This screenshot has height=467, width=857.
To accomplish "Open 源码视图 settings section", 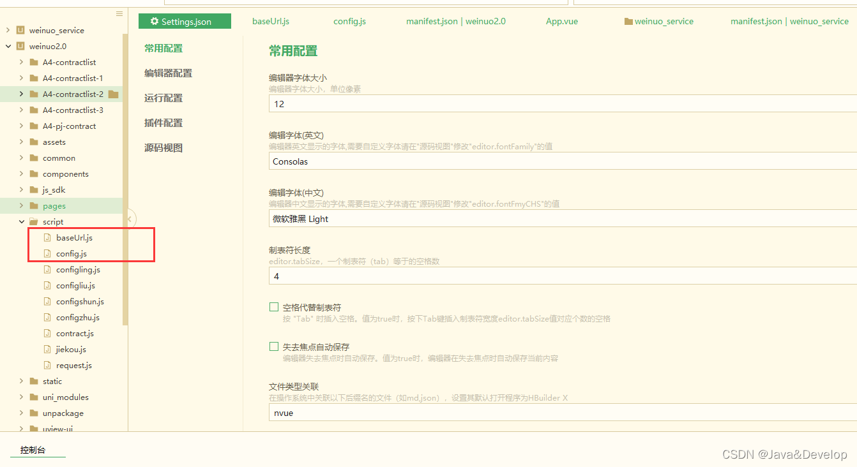I will click(x=163, y=147).
